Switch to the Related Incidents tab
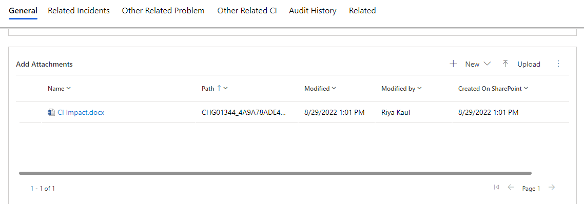This screenshot has width=584, height=204. click(x=79, y=11)
